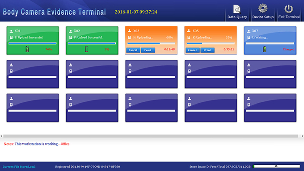This screenshot has height=171, width=304.
Task: Click the Current File Store:Local label
Action: click(x=19, y=167)
